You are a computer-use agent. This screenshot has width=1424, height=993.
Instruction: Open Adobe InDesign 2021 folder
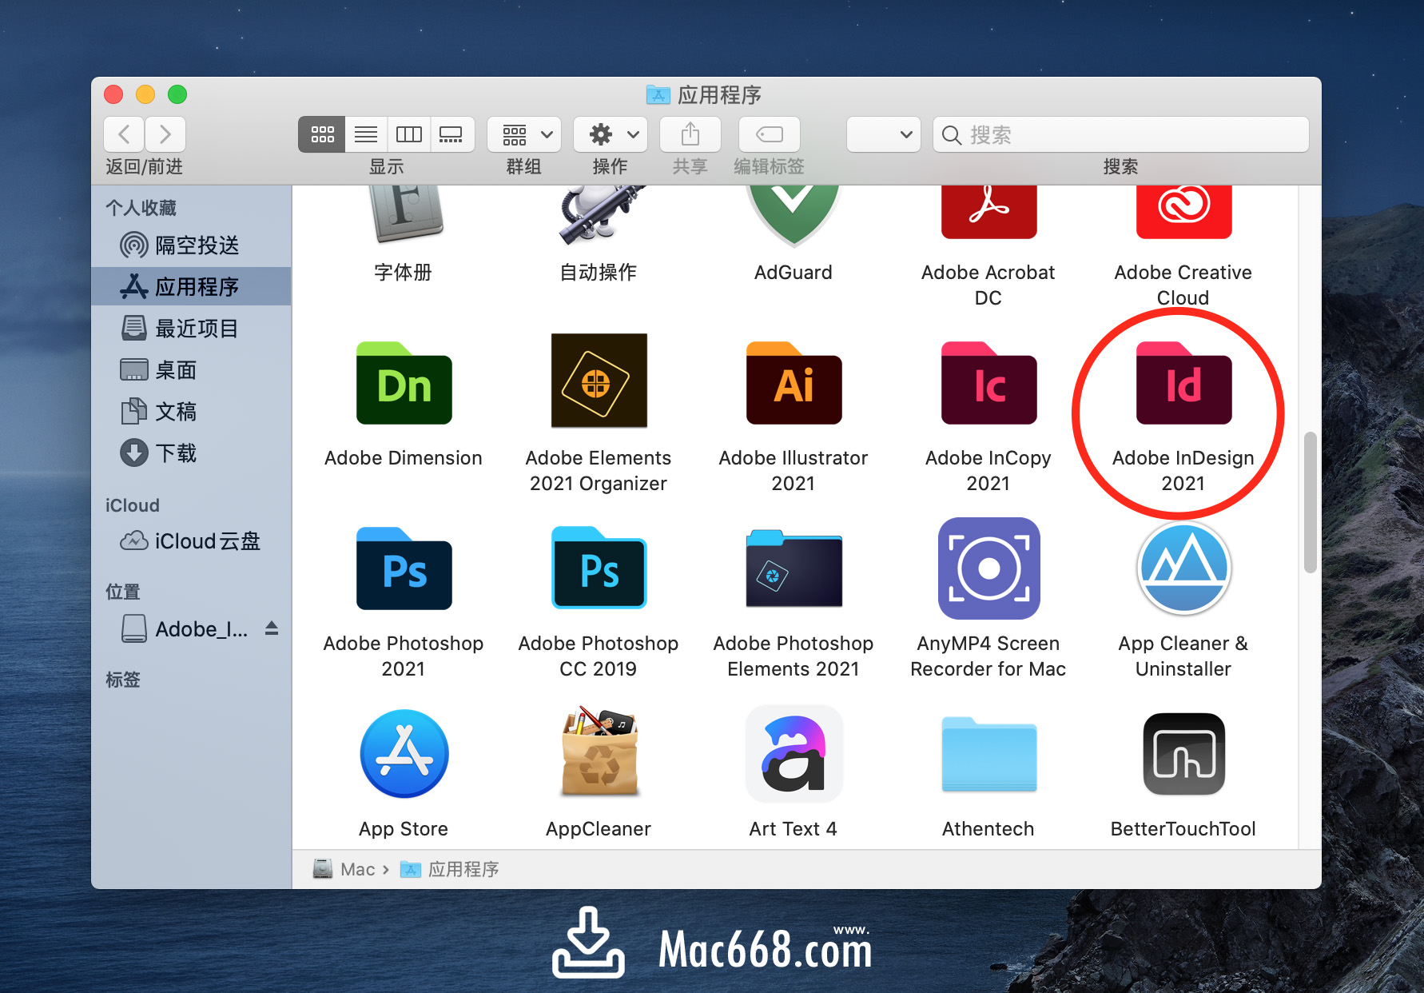(x=1183, y=383)
